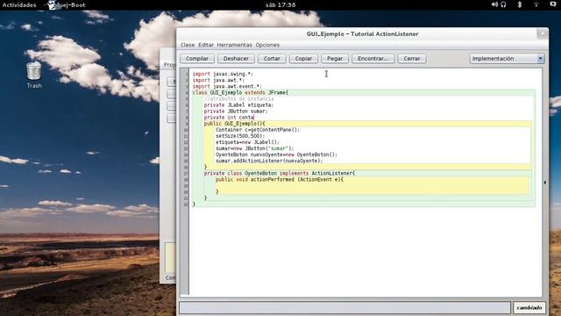The width and height of the screenshot is (561, 316).
Task: Click the 'cambiado' status indicator
Action: click(x=529, y=307)
